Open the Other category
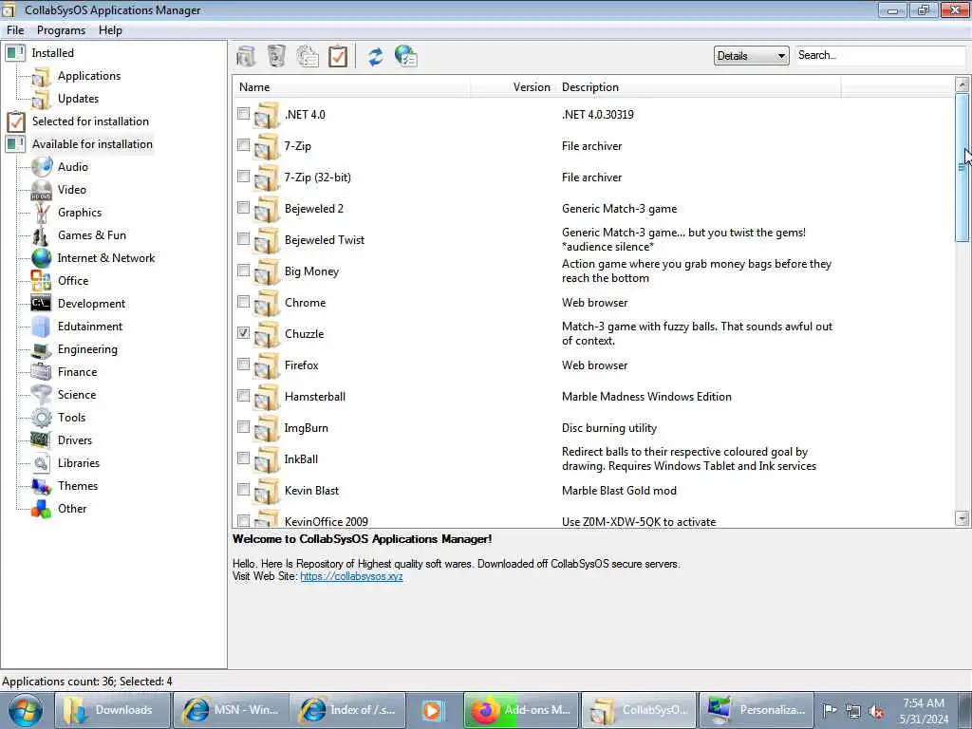This screenshot has height=729, width=972. 72,509
